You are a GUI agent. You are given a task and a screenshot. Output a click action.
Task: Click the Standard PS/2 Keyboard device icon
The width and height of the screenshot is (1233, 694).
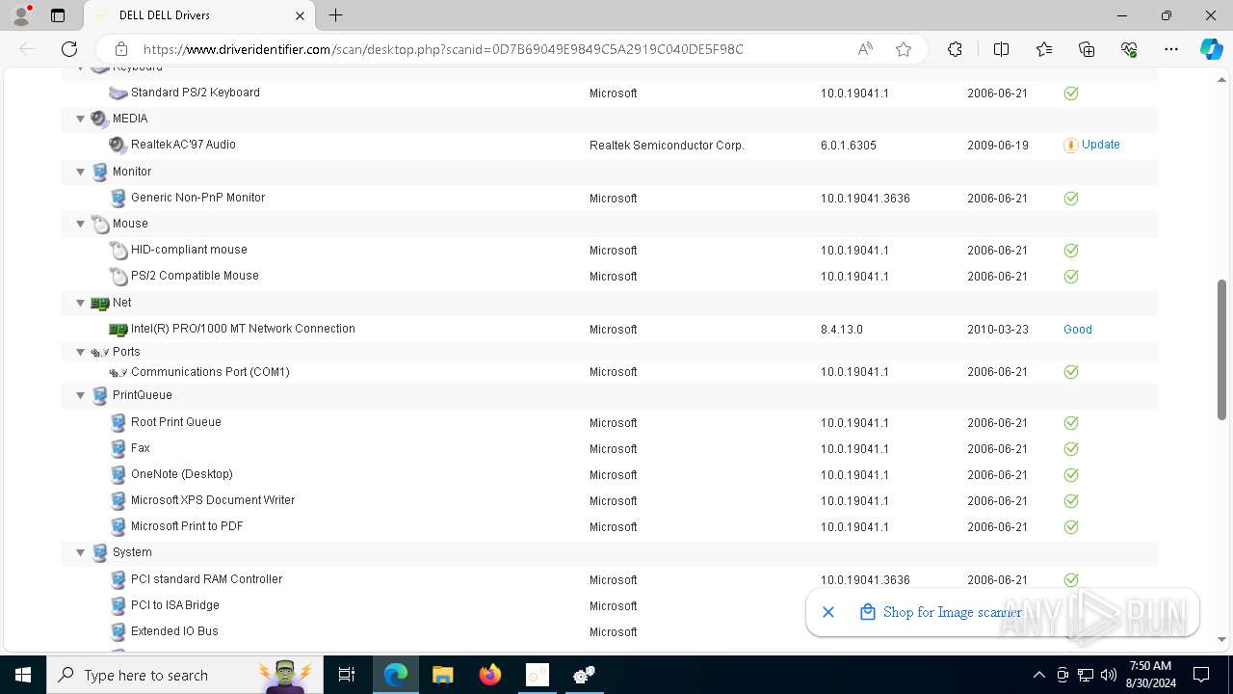[118, 93]
